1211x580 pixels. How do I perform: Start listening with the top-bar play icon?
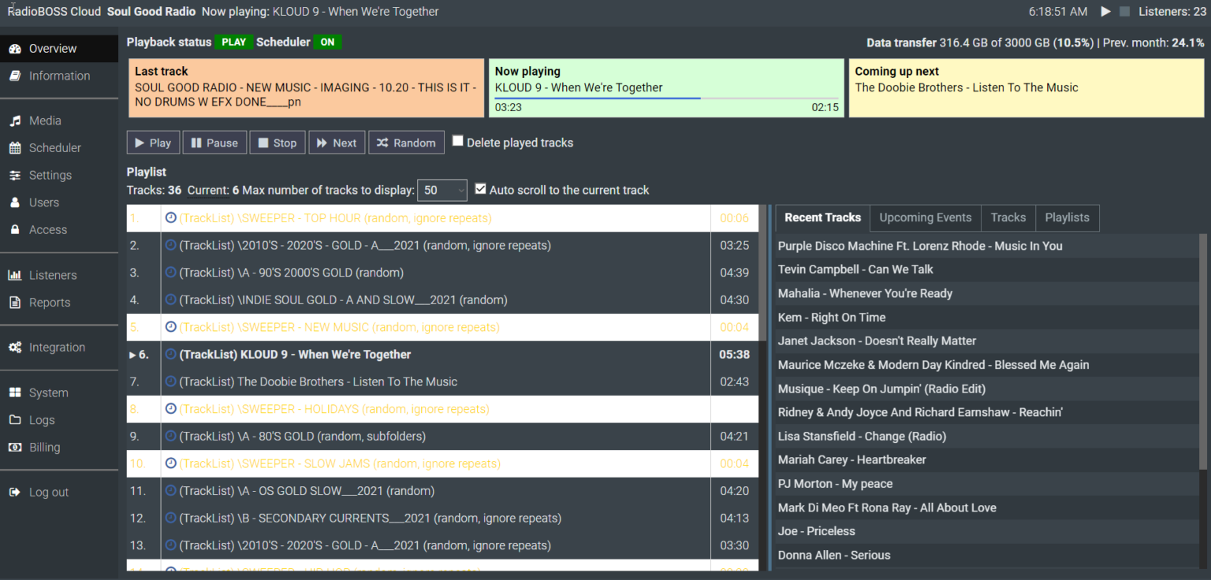tap(1105, 11)
